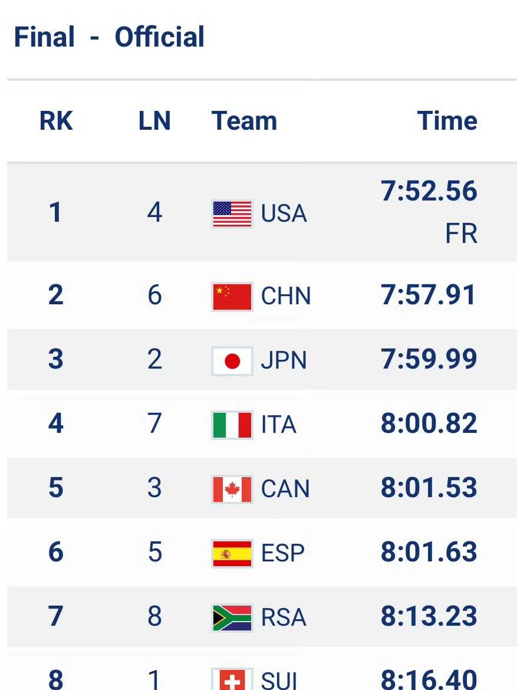
Task: Click the Italy flag icon
Action: 232,425
